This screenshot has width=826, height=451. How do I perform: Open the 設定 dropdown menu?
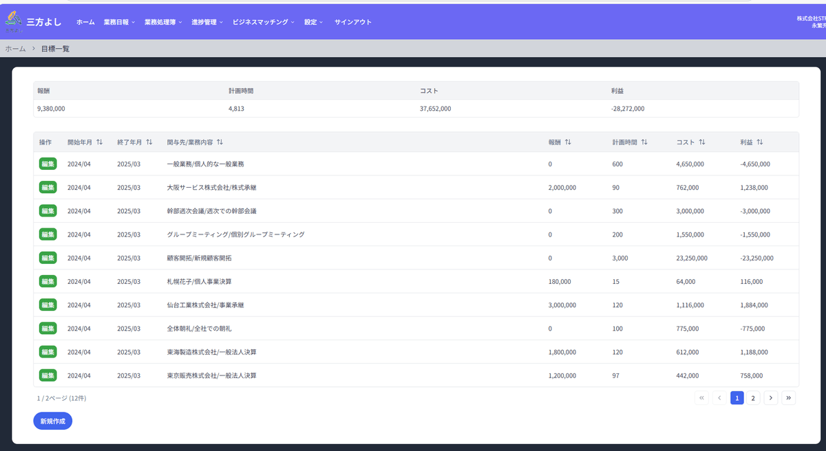click(x=314, y=22)
